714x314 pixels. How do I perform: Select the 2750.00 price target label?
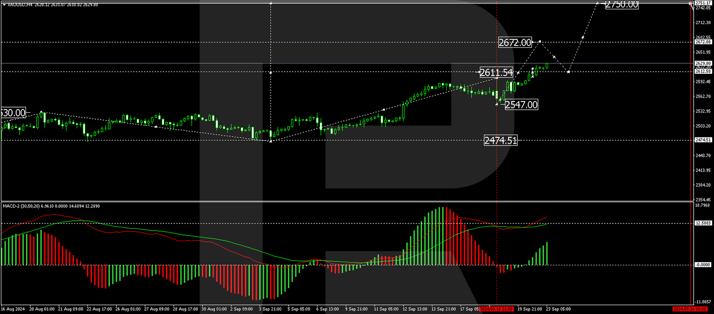tap(622, 5)
